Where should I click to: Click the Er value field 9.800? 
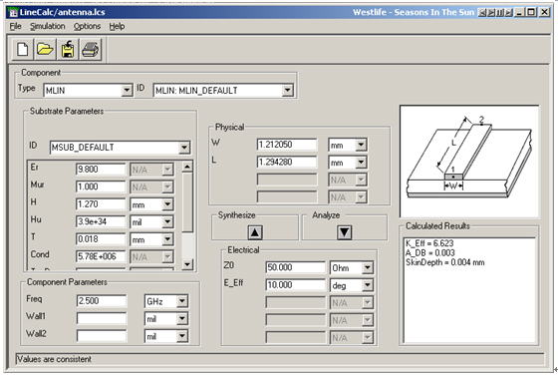101,170
